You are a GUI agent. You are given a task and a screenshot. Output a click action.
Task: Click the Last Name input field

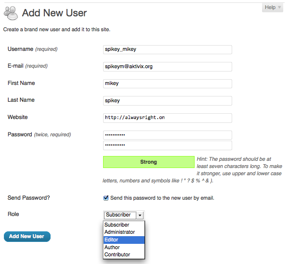click(167, 100)
